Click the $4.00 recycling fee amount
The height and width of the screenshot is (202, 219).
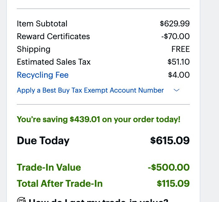(179, 75)
